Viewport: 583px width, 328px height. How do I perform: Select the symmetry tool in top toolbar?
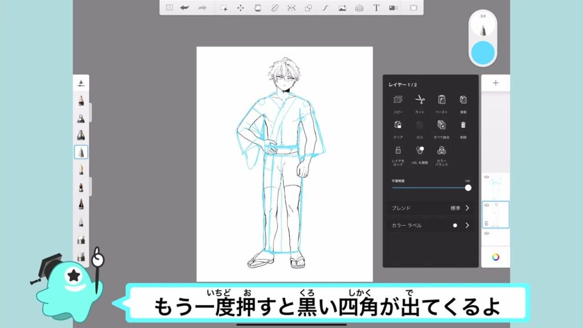[291, 8]
